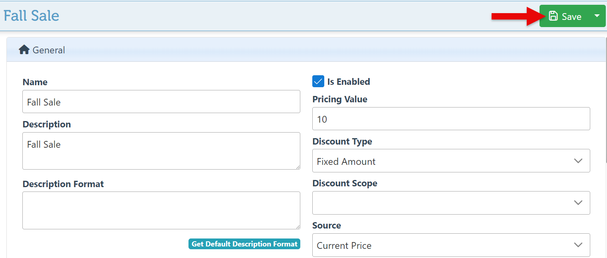Click the Description Format resize handle

pyautogui.click(x=298, y=227)
